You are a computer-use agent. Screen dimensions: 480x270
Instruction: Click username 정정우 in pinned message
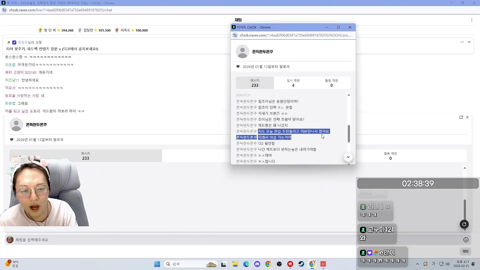23,42
